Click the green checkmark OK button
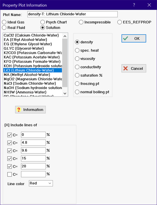The image size is (157, 205). (x=134, y=38)
